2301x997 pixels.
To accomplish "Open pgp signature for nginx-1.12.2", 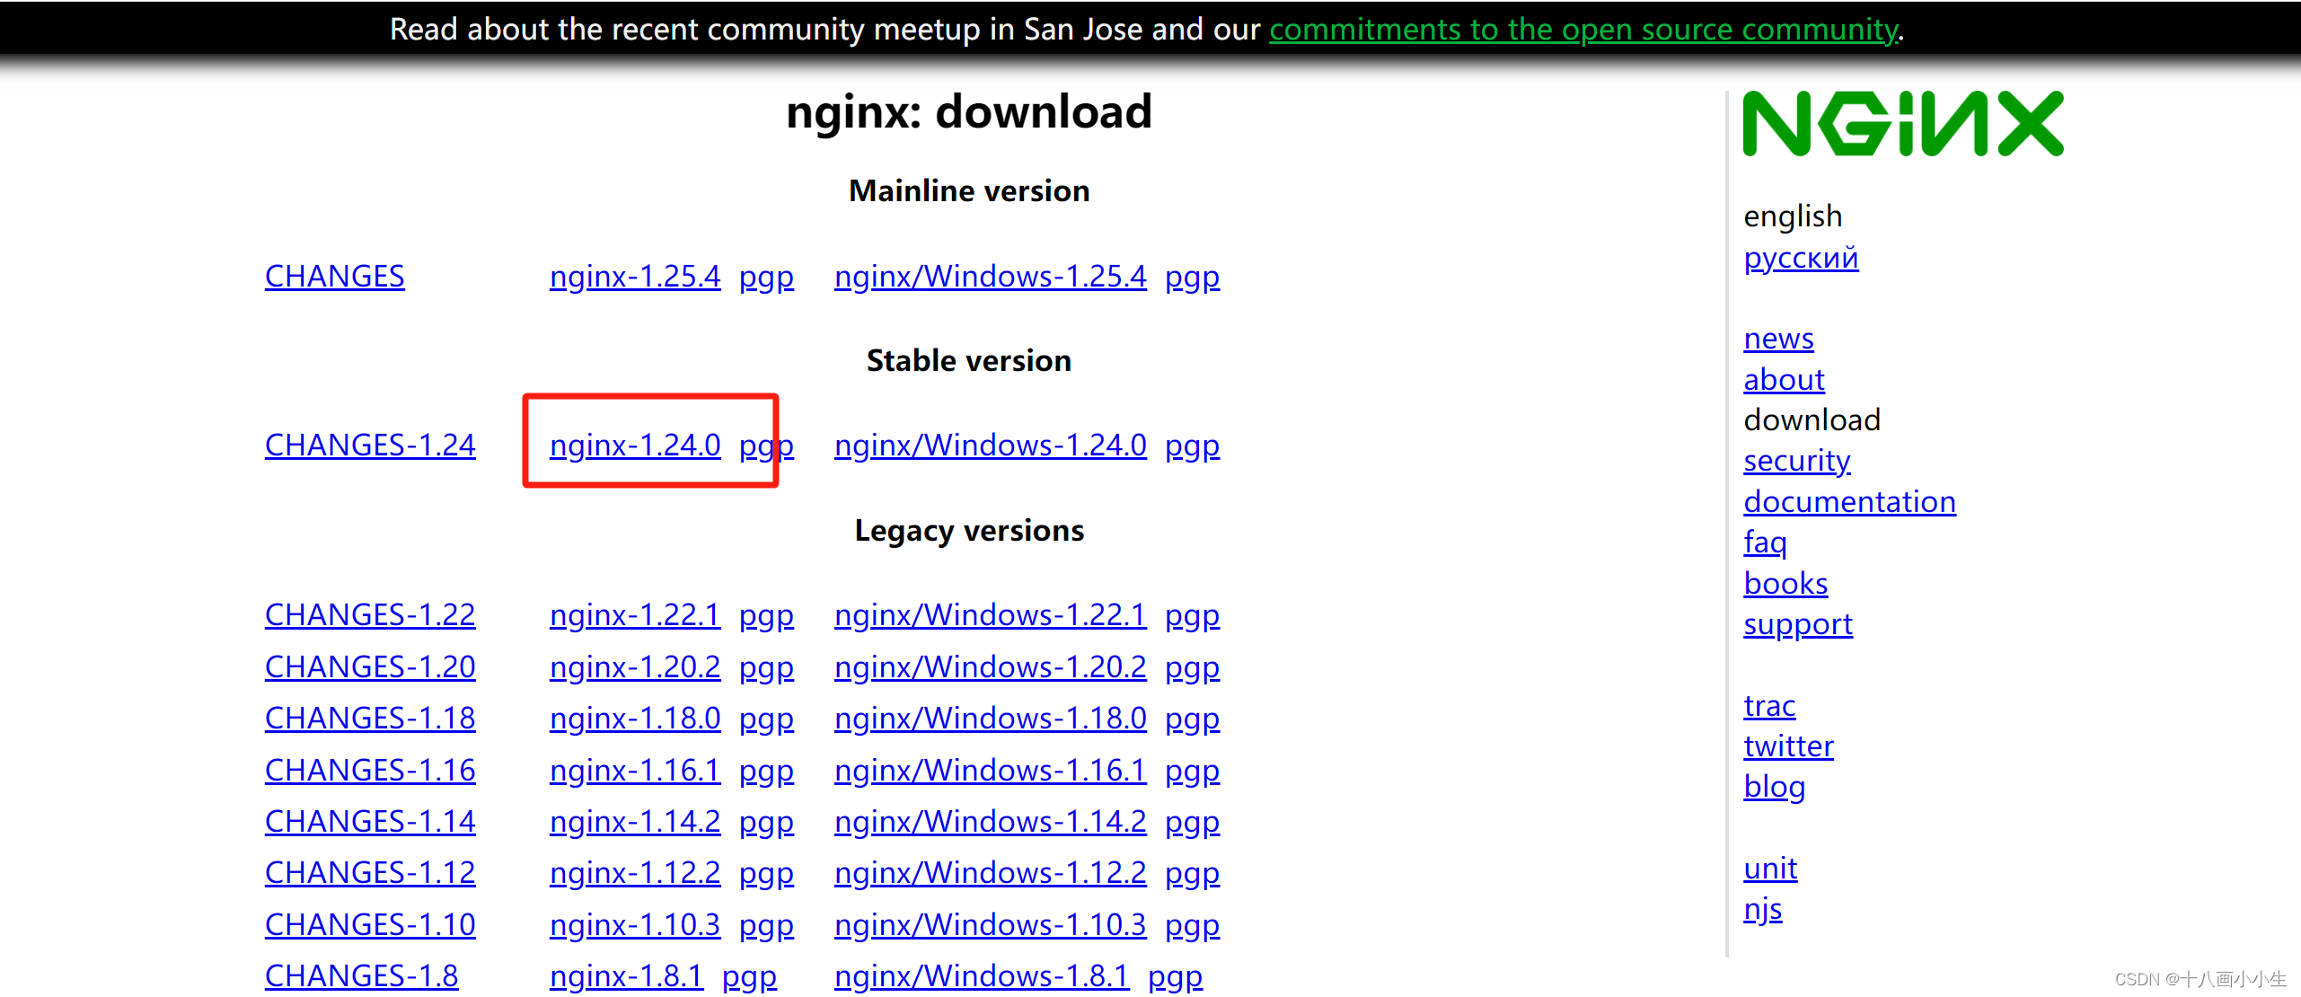I will click(x=766, y=873).
